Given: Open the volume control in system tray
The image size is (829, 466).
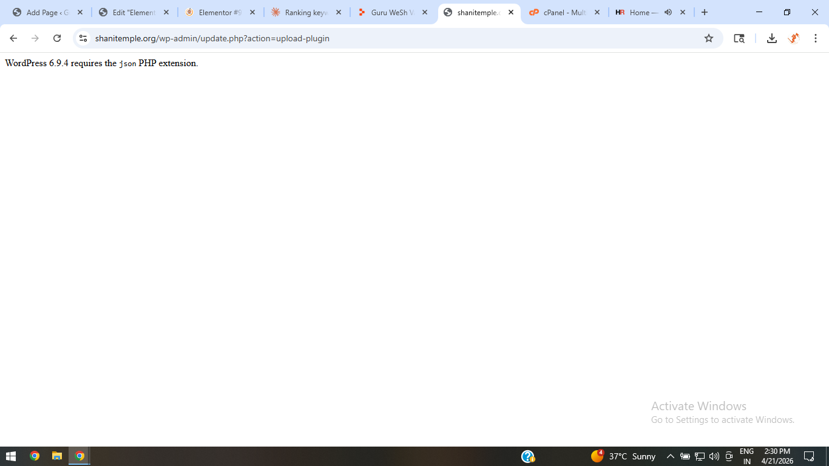Looking at the screenshot, I should click(714, 456).
